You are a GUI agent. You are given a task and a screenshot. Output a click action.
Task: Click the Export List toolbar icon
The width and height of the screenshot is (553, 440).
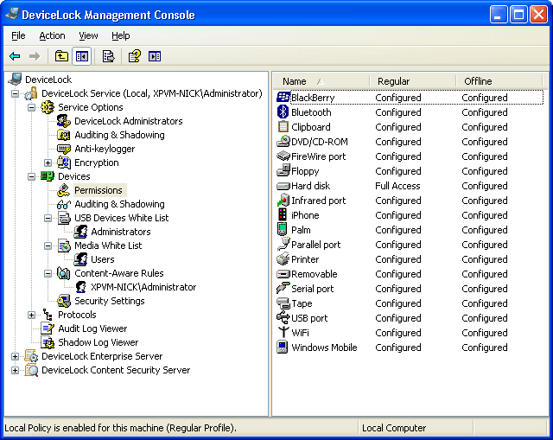(x=108, y=56)
